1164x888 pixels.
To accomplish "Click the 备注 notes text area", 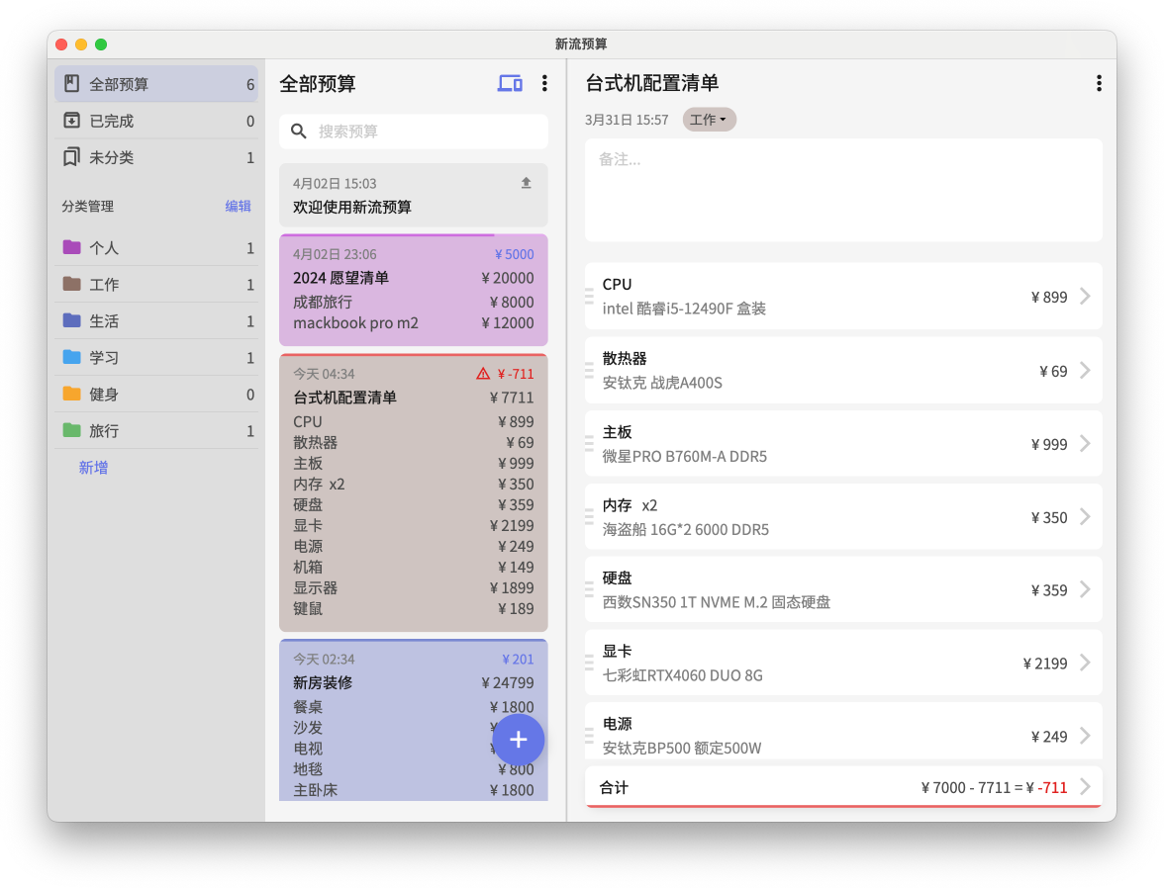I will (x=843, y=190).
